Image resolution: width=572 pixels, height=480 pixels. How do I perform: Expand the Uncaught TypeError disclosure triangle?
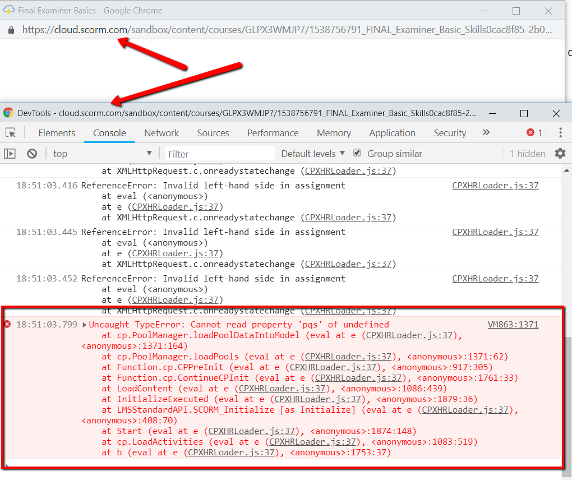tap(84, 325)
